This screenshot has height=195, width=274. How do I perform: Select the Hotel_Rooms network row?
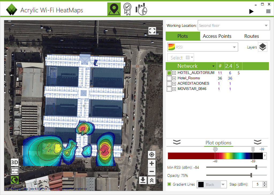coord(217,78)
